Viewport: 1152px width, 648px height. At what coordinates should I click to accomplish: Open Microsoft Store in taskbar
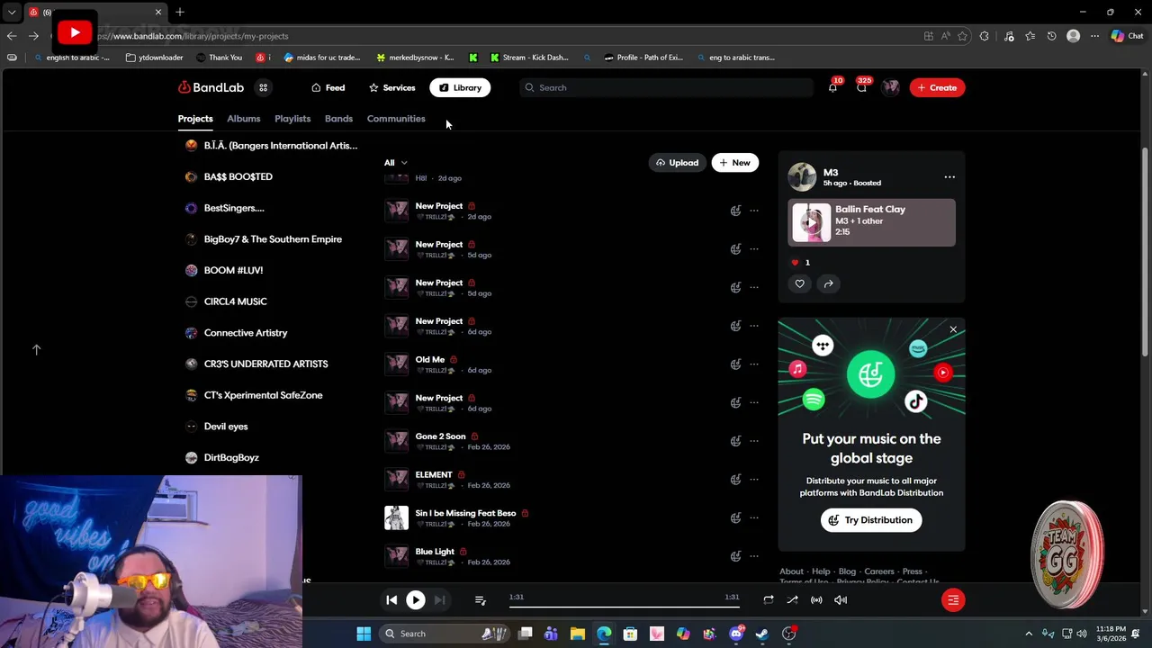click(630, 634)
